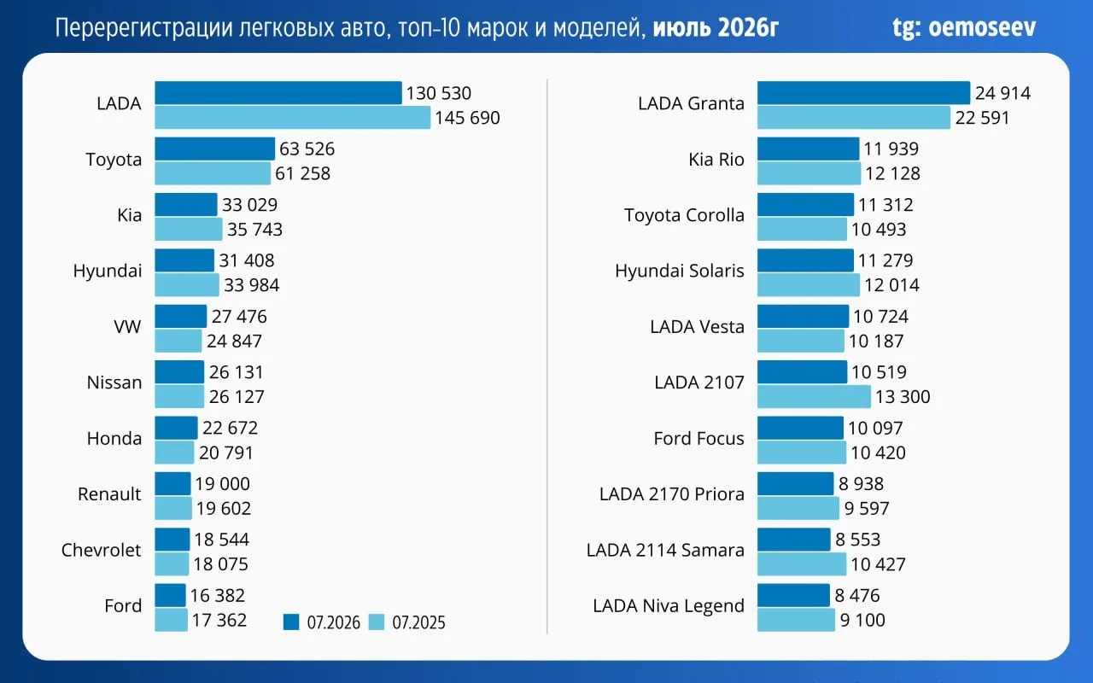Click the dark blue bar labeled 24 914
1093x683 pixels.
[864, 93]
